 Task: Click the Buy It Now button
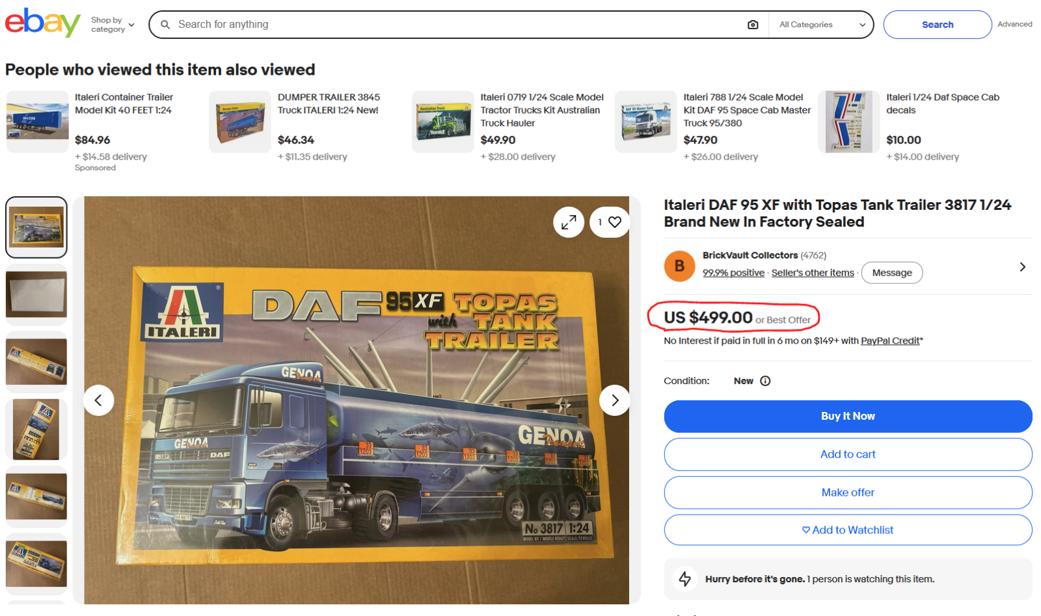(848, 417)
